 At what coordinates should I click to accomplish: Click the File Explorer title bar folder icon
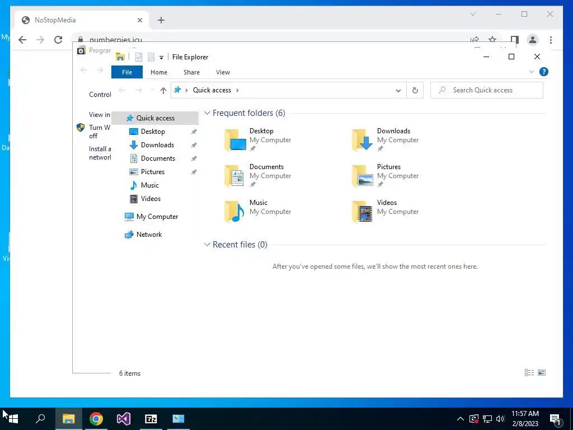120,57
